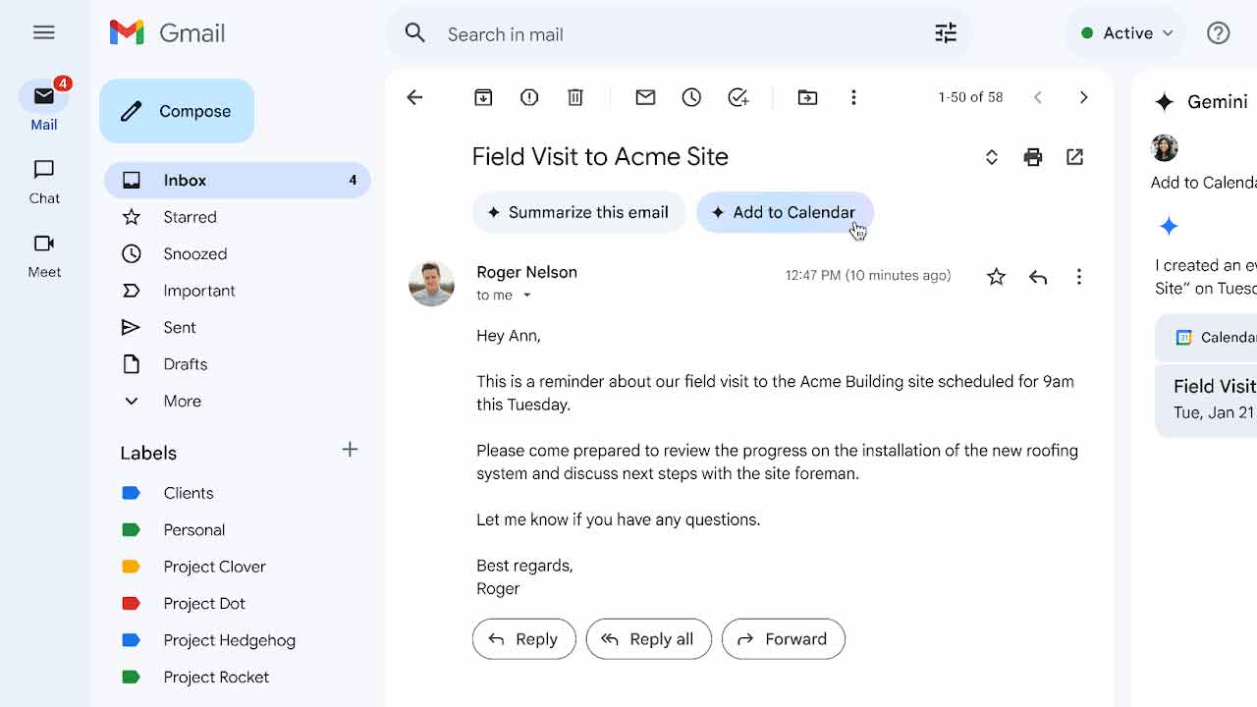The width and height of the screenshot is (1257, 707).
Task: Expand or collapse all messages
Action: [992, 157]
